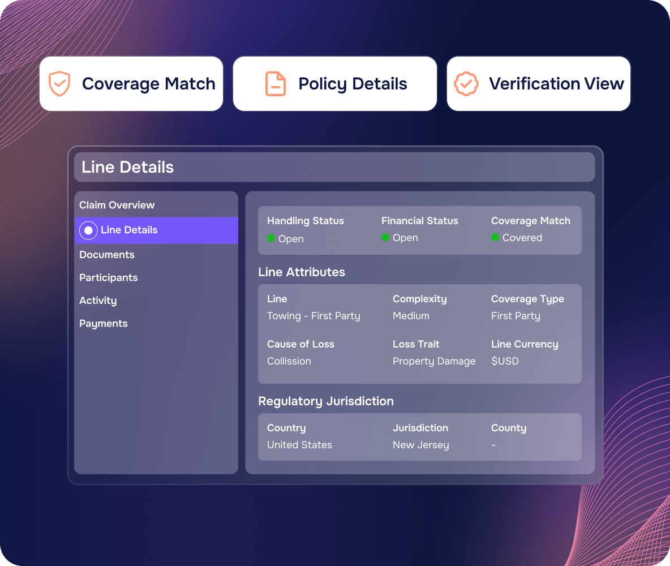Click the Country label
The image size is (670, 566).
click(x=286, y=428)
